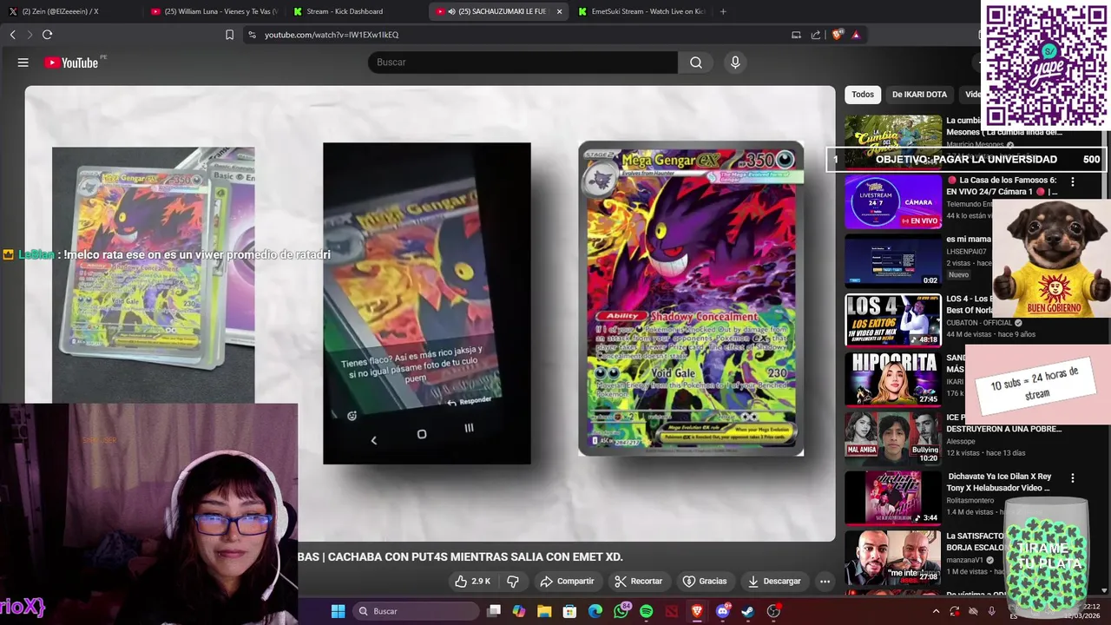Open options for Casa de los Famosos video
Image resolution: width=1111 pixels, height=625 pixels.
point(1073,181)
